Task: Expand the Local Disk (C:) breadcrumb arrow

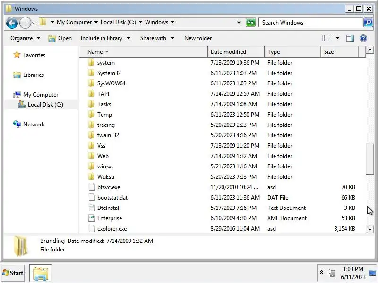Action: point(140,22)
